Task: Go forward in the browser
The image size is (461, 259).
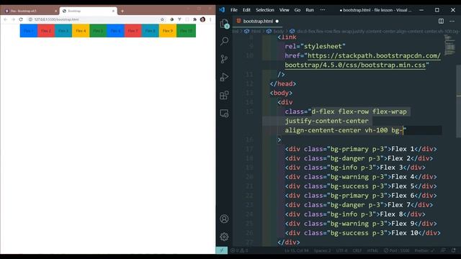Action: [13, 19]
